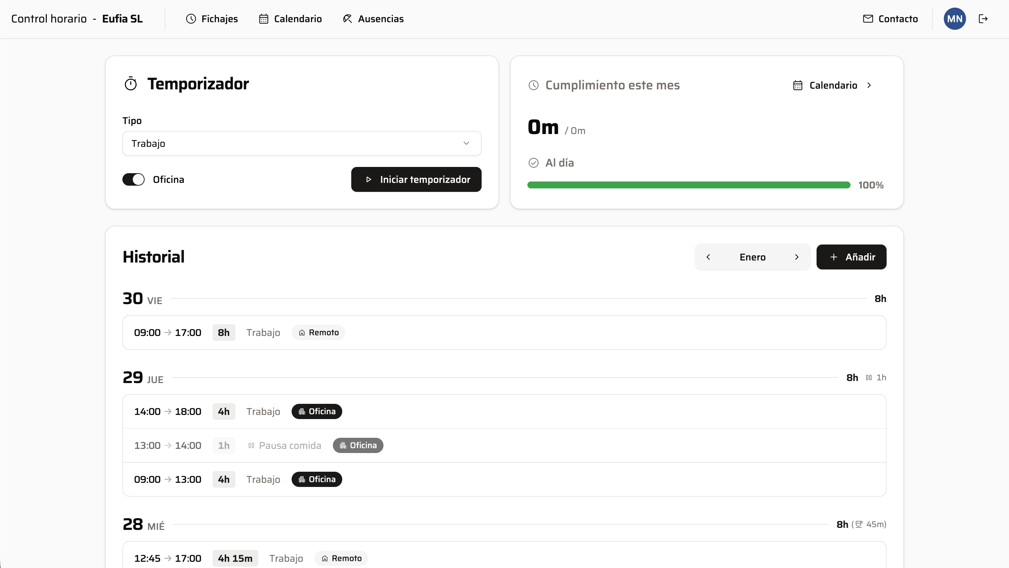Viewport: 1009px width, 568px height.
Task: Click the Añadir button in Historial
Action: coord(851,257)
